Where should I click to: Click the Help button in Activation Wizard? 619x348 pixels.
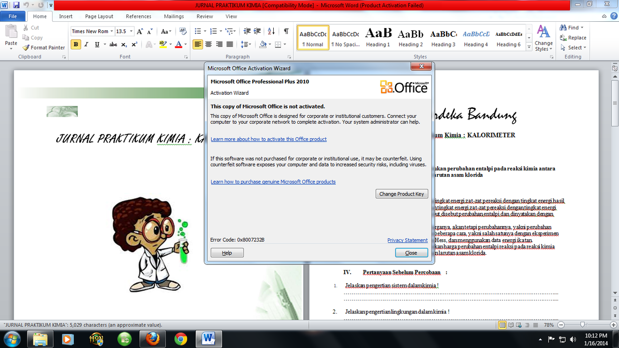click(227, 253)
